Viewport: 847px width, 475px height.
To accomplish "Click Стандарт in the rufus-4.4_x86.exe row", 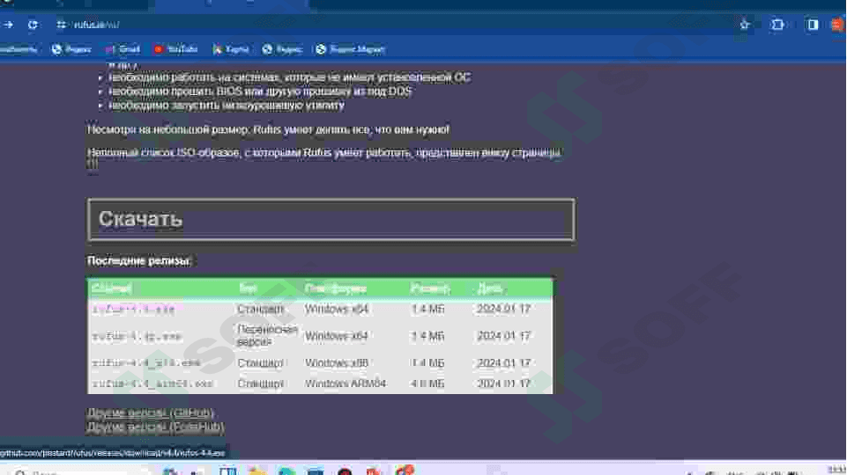I will [260, 363].
